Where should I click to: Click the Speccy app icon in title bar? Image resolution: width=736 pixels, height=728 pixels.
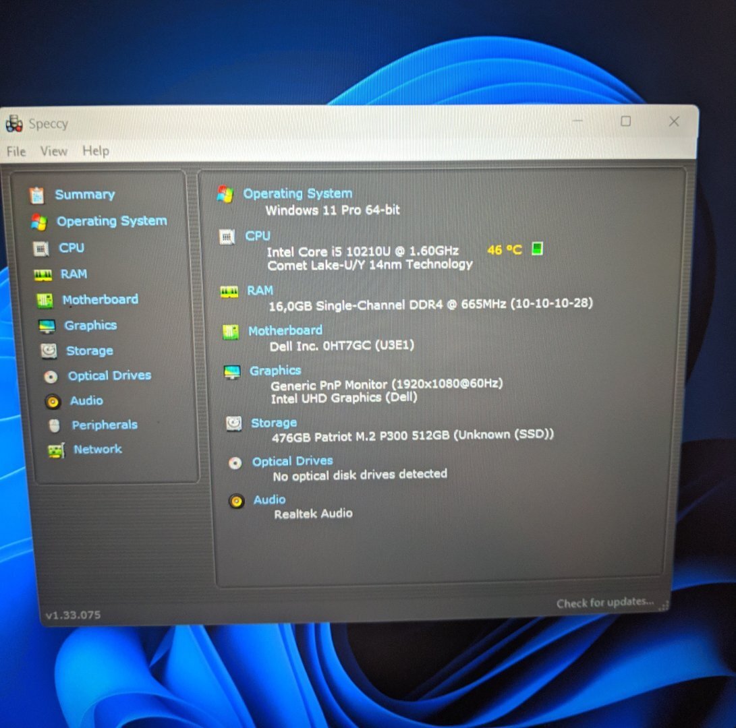[x=14, y=123]
